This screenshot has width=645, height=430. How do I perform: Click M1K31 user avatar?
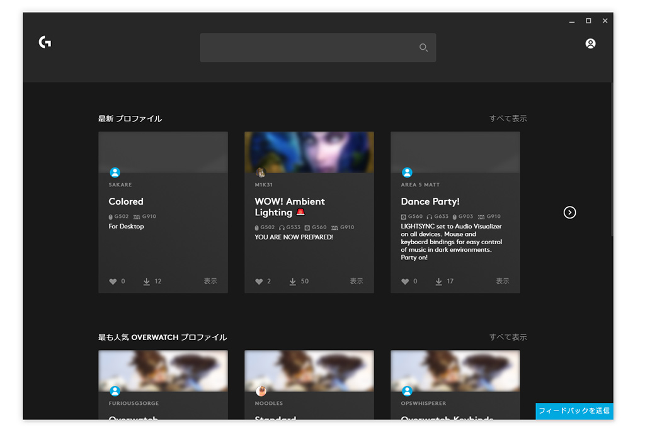click(x=261, y=173)
